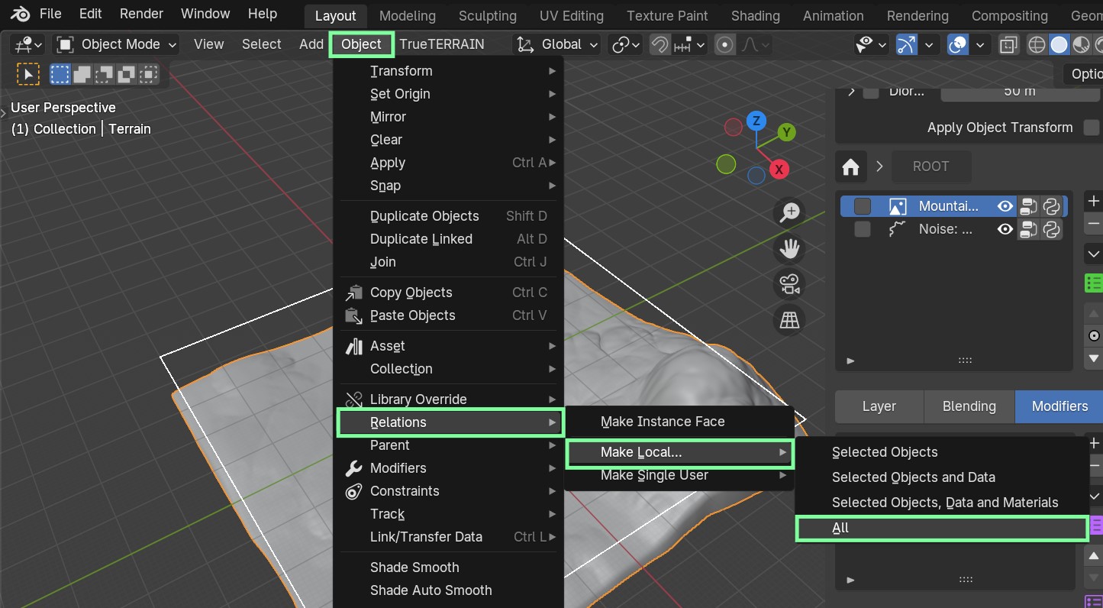Image resolution: width=1103 pixels, height=608 pixels.
Task: Select the Tweak tool arrow icon
Action: 28,74
